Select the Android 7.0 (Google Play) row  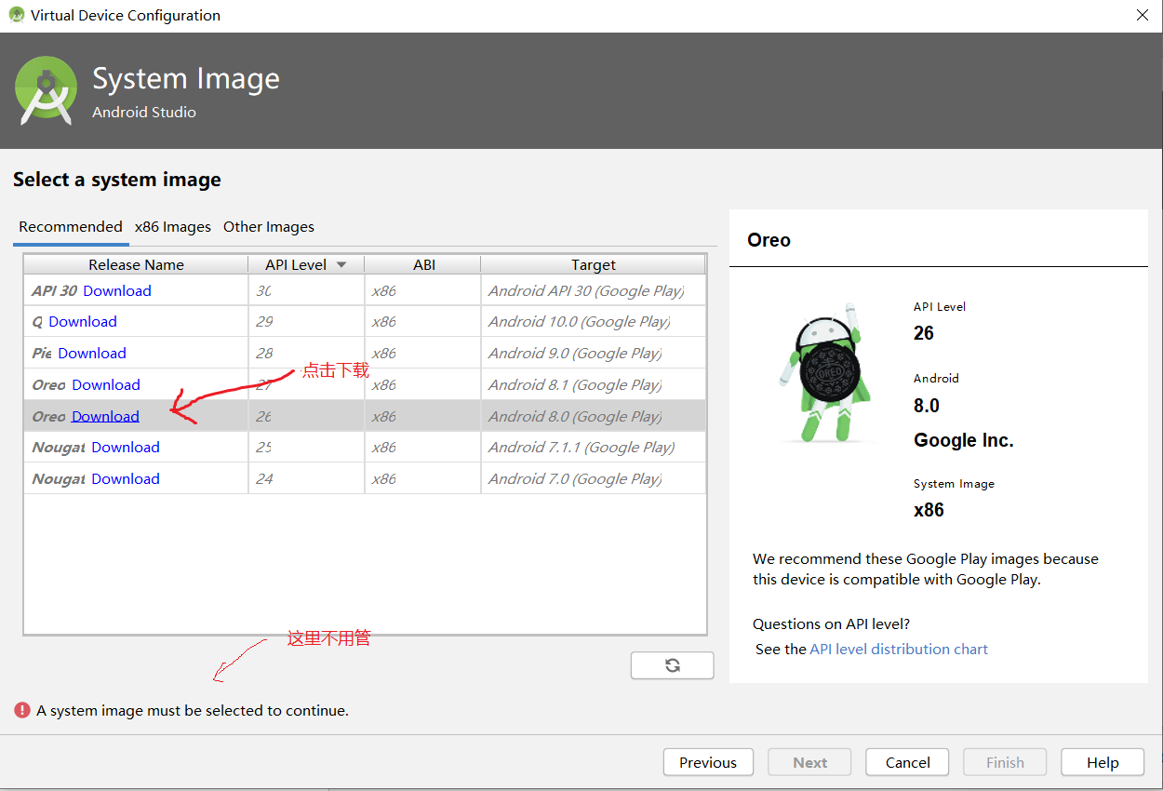point(365,478)
